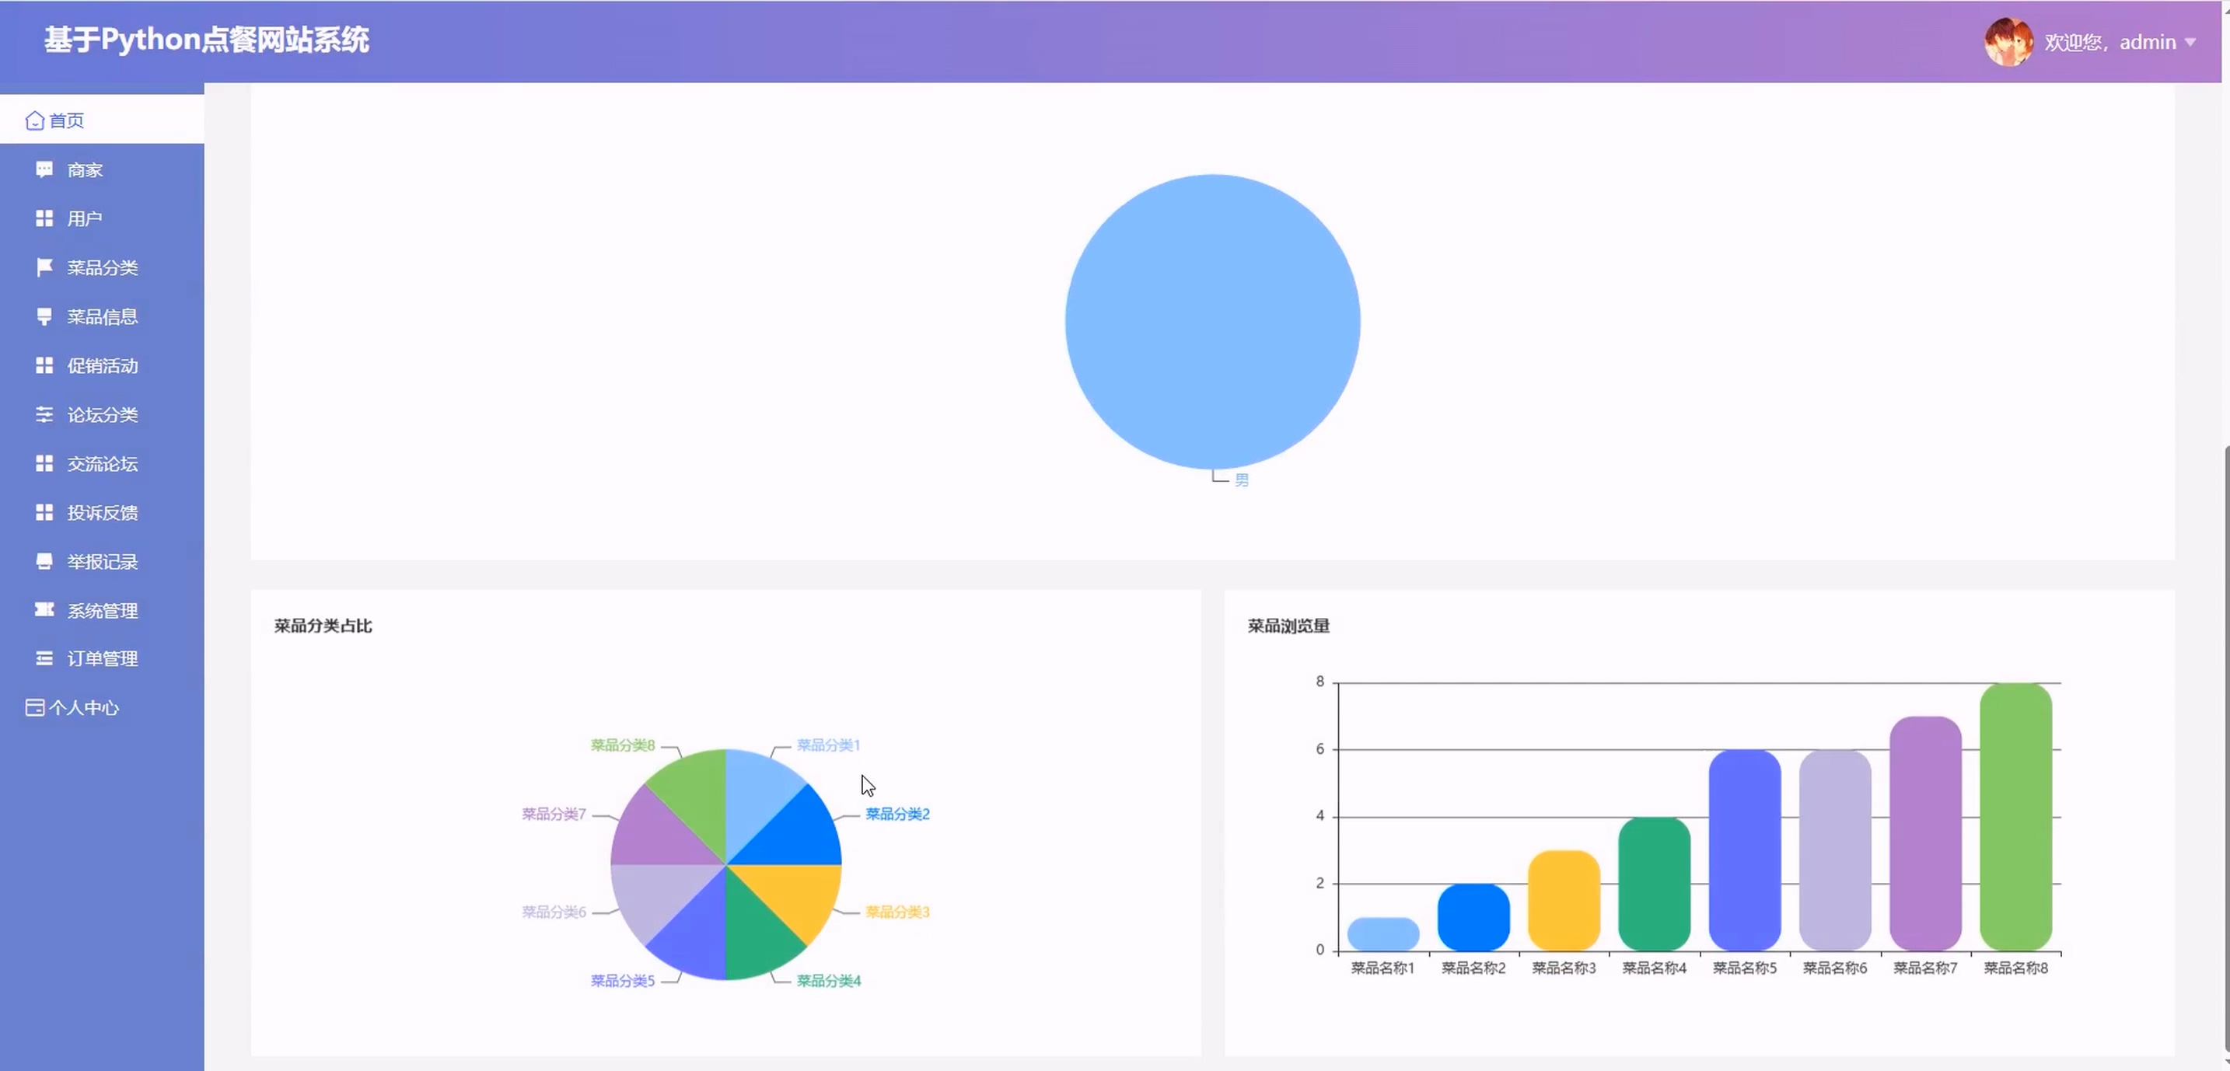Click the chat bubble icon next to 商家
Viewport: 2230px width, 1071px height.
coord(44,169)
